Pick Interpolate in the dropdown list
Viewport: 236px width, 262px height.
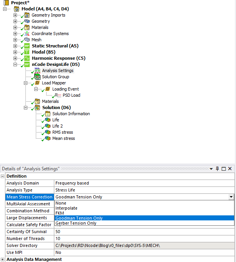click(x=66, y=208)
